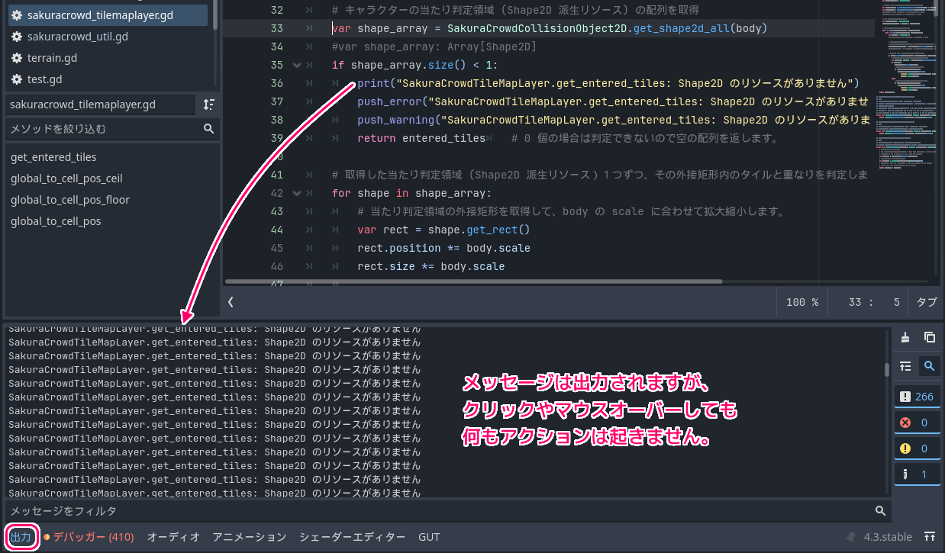Toggle standard messages filter showing 266
This screenshot has height=553, width=945.
point(916,397)
